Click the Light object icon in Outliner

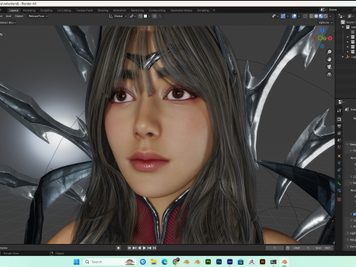point(348,57)
